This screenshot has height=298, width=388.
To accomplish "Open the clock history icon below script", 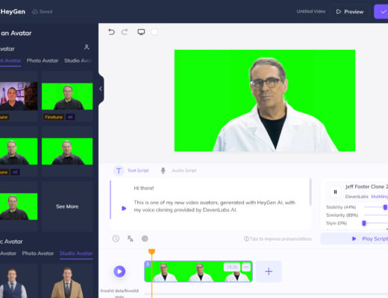I will 116,238.
